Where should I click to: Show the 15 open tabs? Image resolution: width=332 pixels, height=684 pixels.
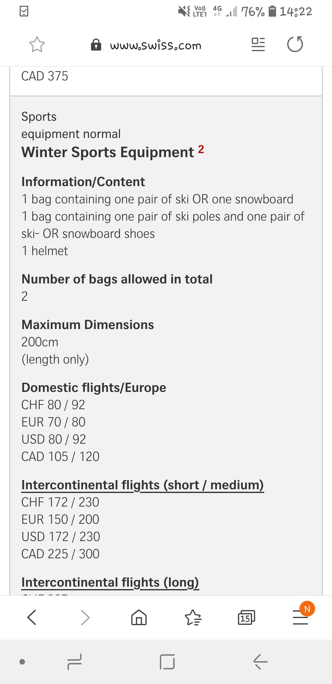[246, 617]
